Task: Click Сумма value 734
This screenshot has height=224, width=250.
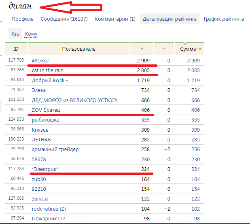Action: [195, 90]
